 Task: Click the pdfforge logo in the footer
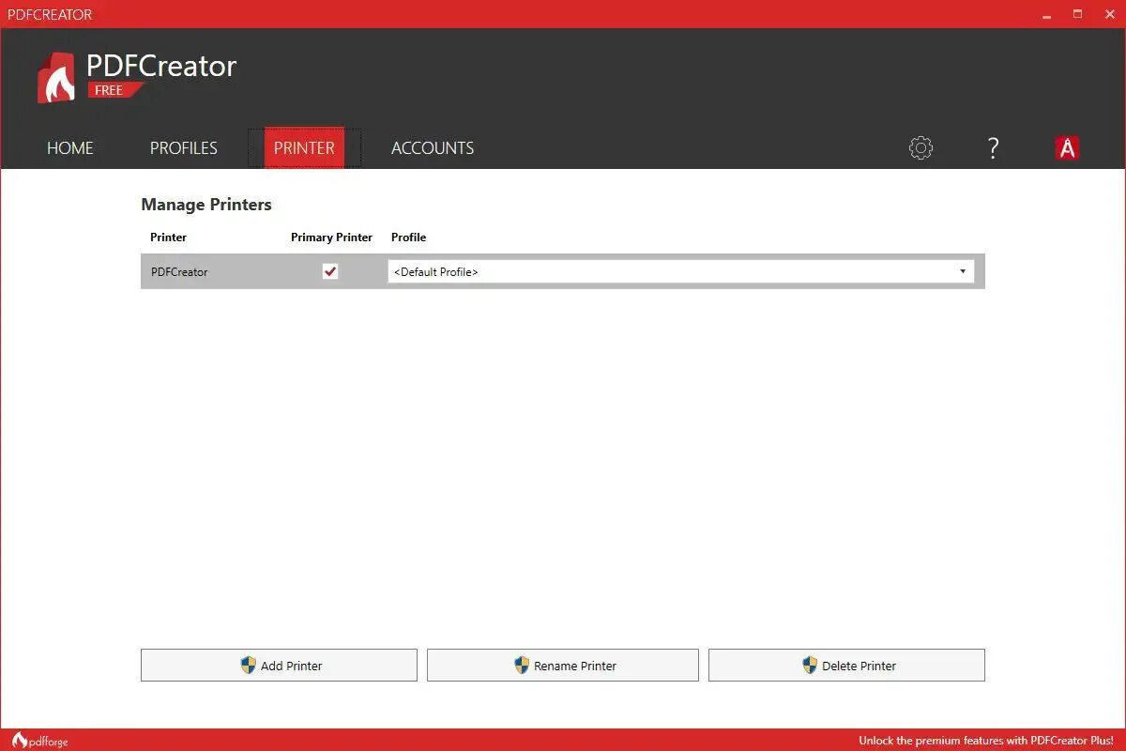pyautogui.click(x=40, y=741)
